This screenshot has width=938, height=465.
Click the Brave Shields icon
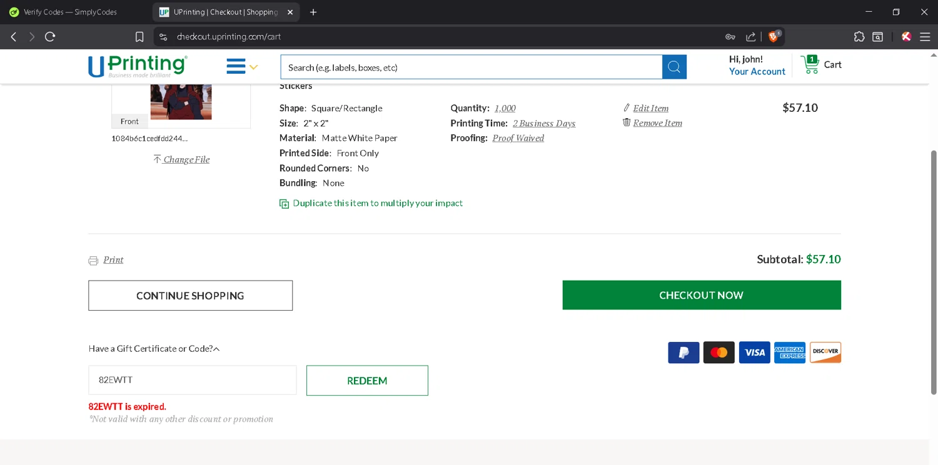pos(774,37)
